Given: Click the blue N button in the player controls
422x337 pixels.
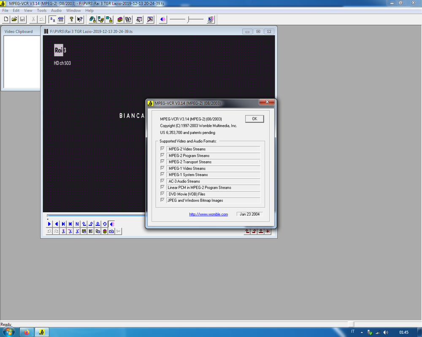Looking at the screenshot, I should click(77, 224).
